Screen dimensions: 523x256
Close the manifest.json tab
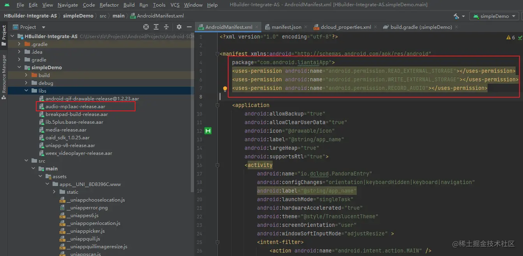coord(305,27)
